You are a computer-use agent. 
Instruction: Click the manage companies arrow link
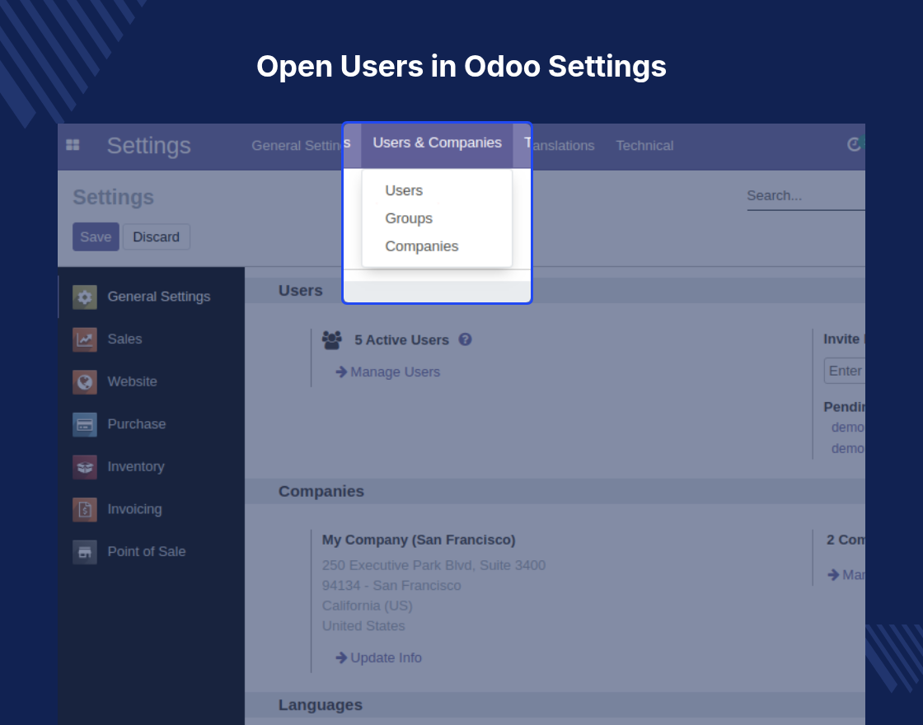pyautogui.click(x=846, y=574)
